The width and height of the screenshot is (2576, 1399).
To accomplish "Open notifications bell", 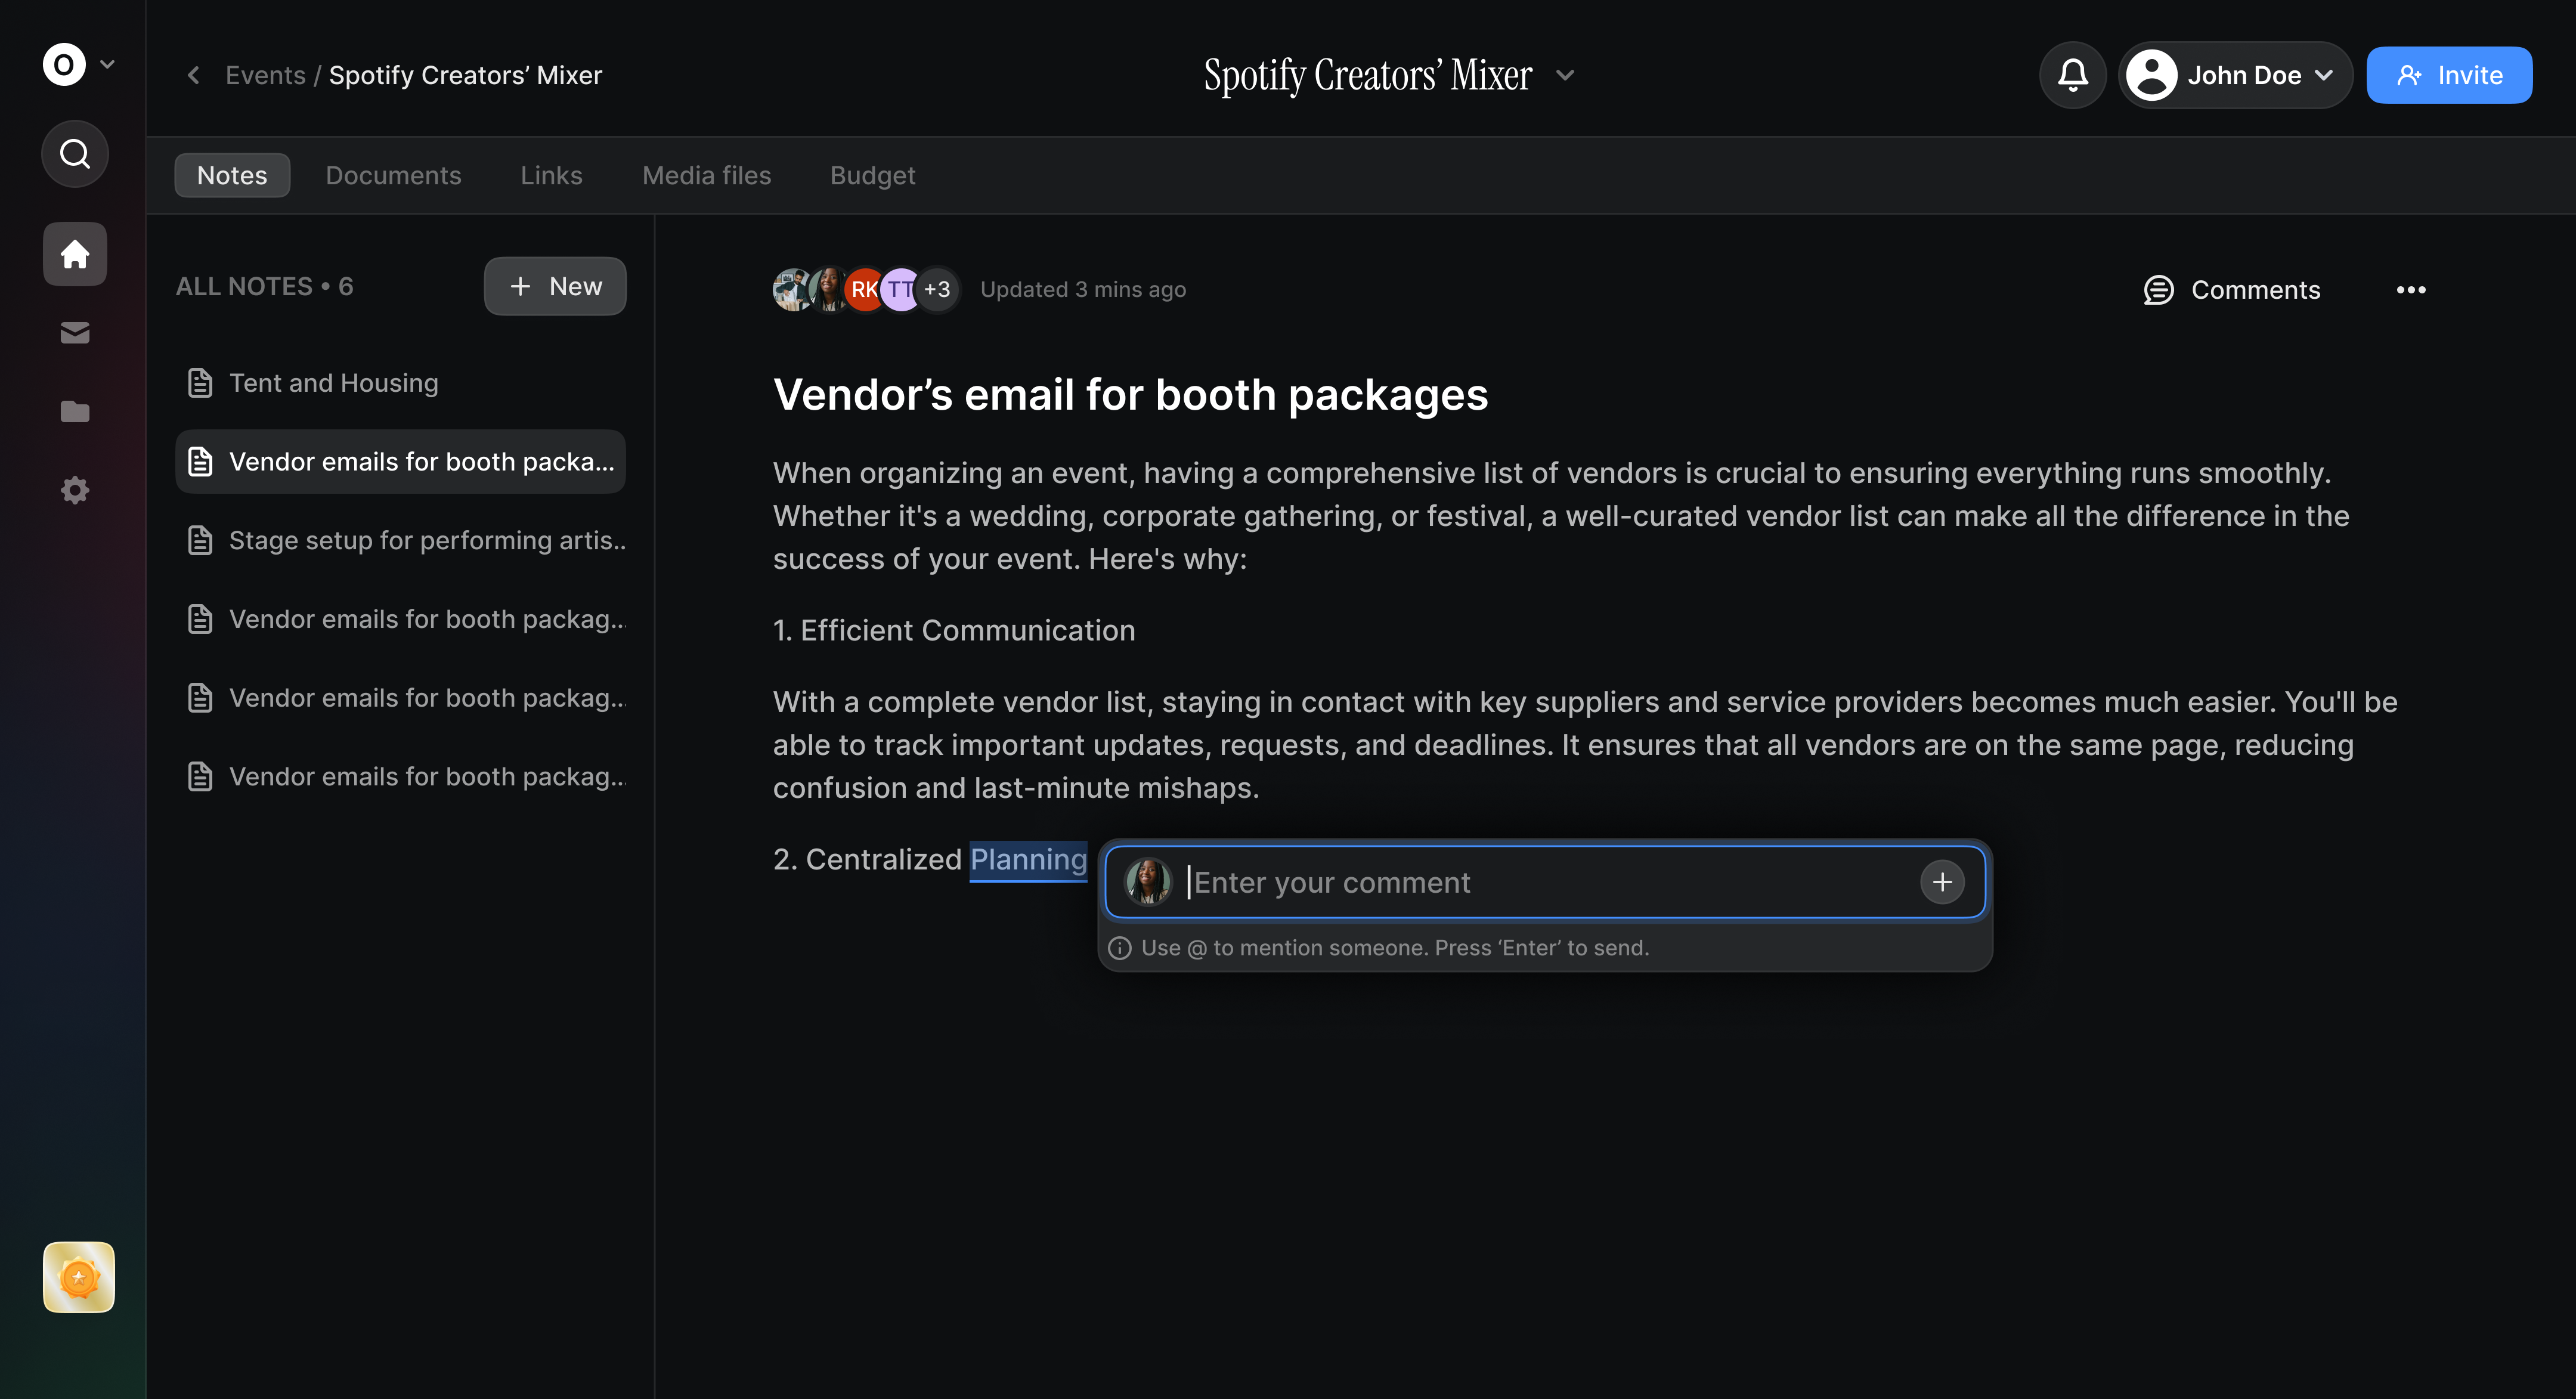I will (2073, 75).
